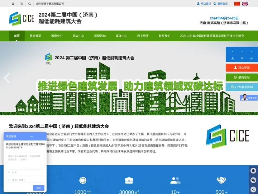
Task: Open the 首页 home tab
Action: click(17, 36)
